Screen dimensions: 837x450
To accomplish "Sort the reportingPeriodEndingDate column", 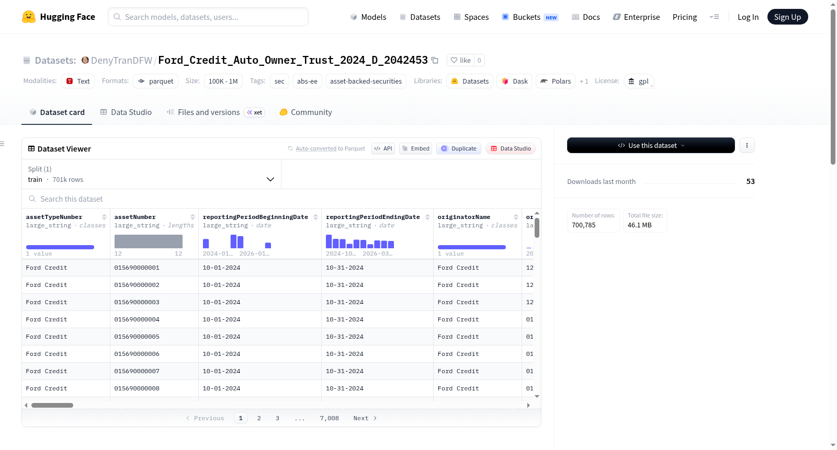I will 427,217.
